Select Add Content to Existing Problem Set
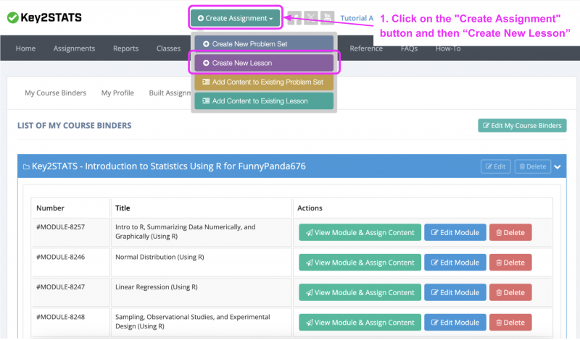The height and width of the screenshot is (340, 580). pyautogui.click(x=263, y=82)
